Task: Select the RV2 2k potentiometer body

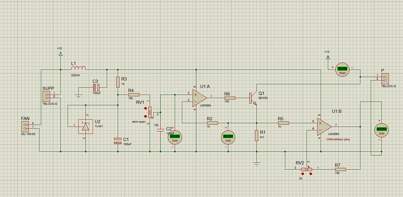Action: tap(307, 169)
